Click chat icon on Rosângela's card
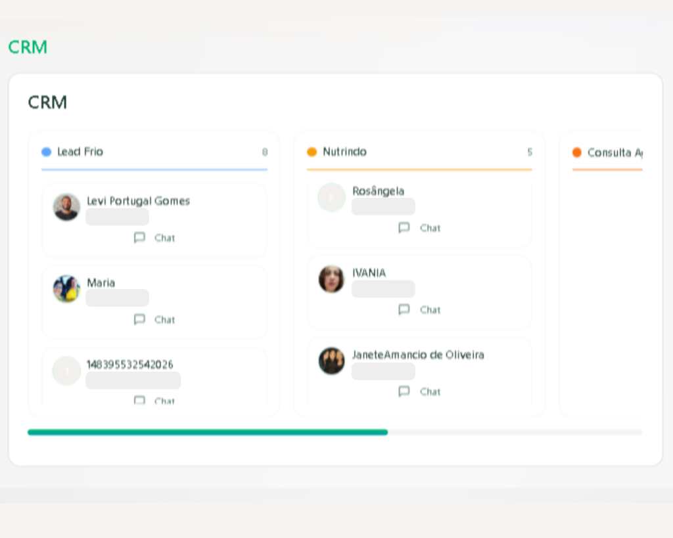 (404, 228)
